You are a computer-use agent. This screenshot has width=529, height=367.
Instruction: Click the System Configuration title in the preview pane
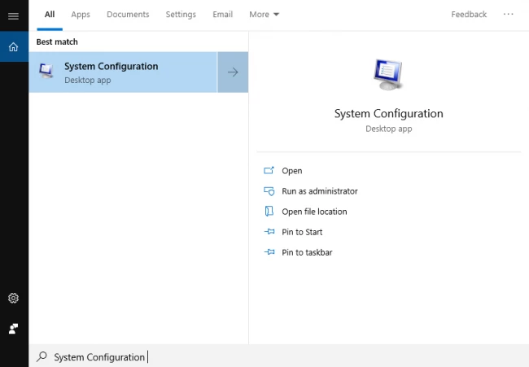click(x=389, y=114)
